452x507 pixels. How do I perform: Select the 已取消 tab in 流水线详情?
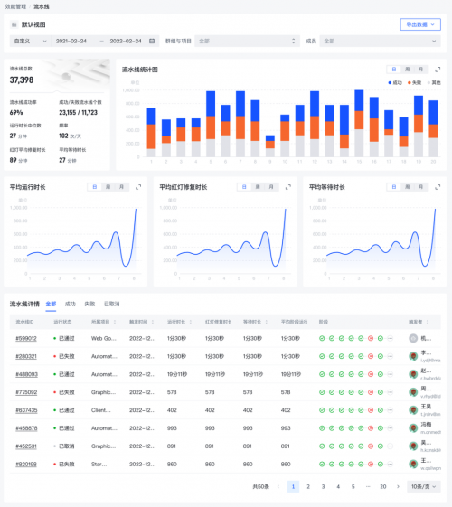coord(112,304)
